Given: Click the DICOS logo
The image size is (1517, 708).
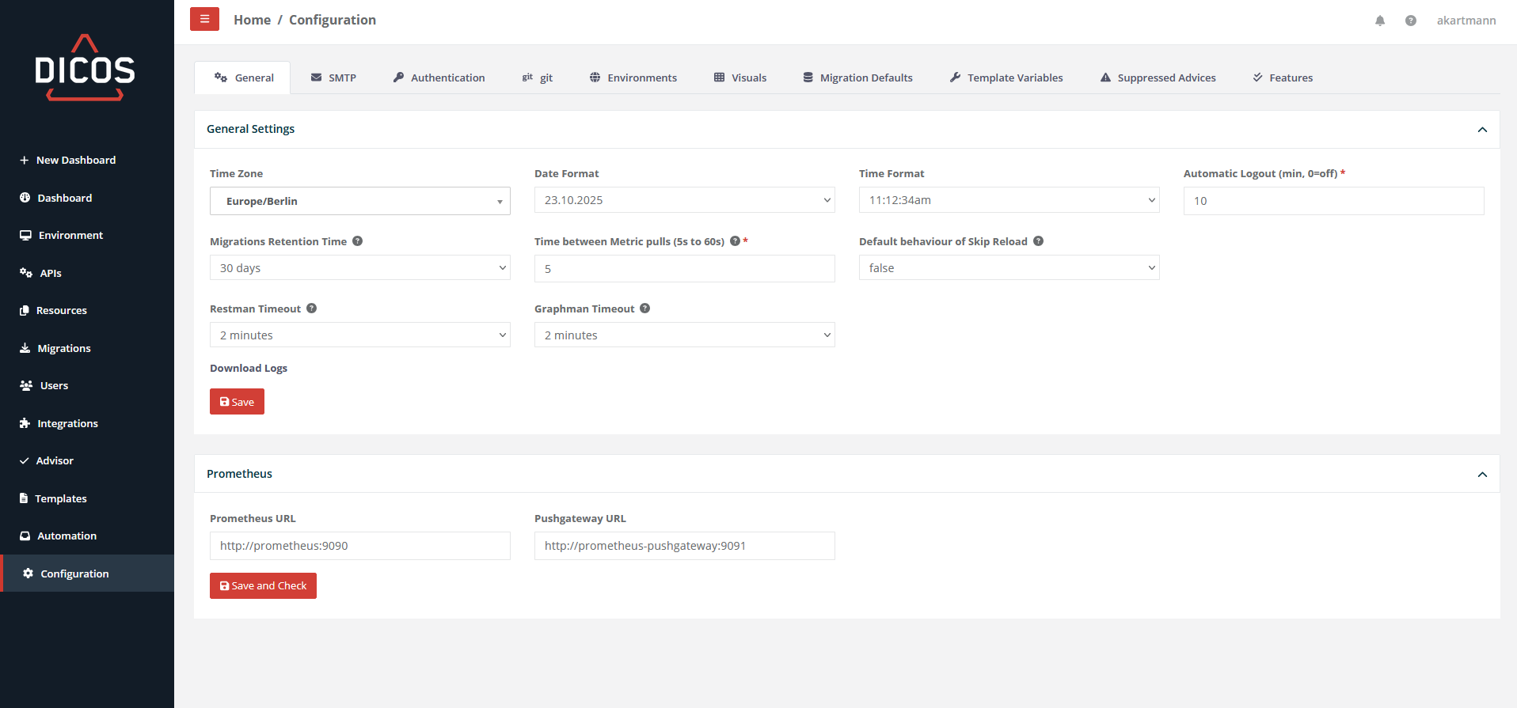Looking at the screenshot, I should [86, 68].
